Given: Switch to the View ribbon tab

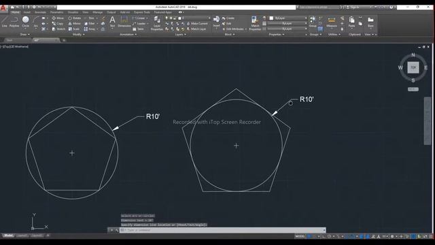Looking at the screenshot, I should (85, 12).
